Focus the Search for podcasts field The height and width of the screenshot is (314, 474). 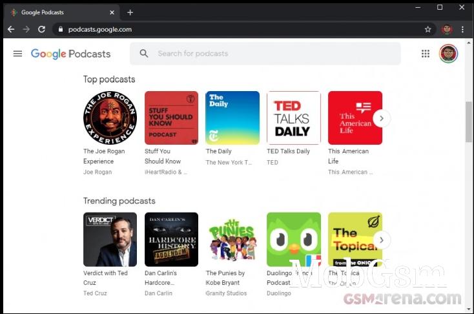[x=265, y=54]
